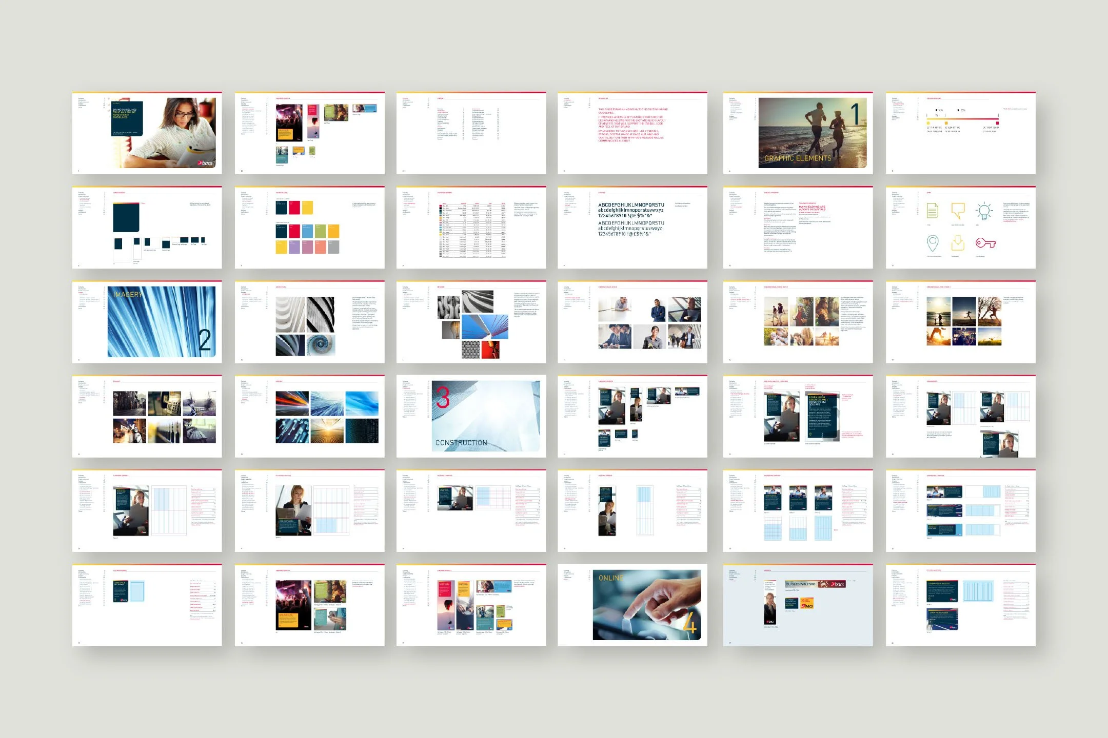Open the typeface alphabet specimen page

point(632,228)
